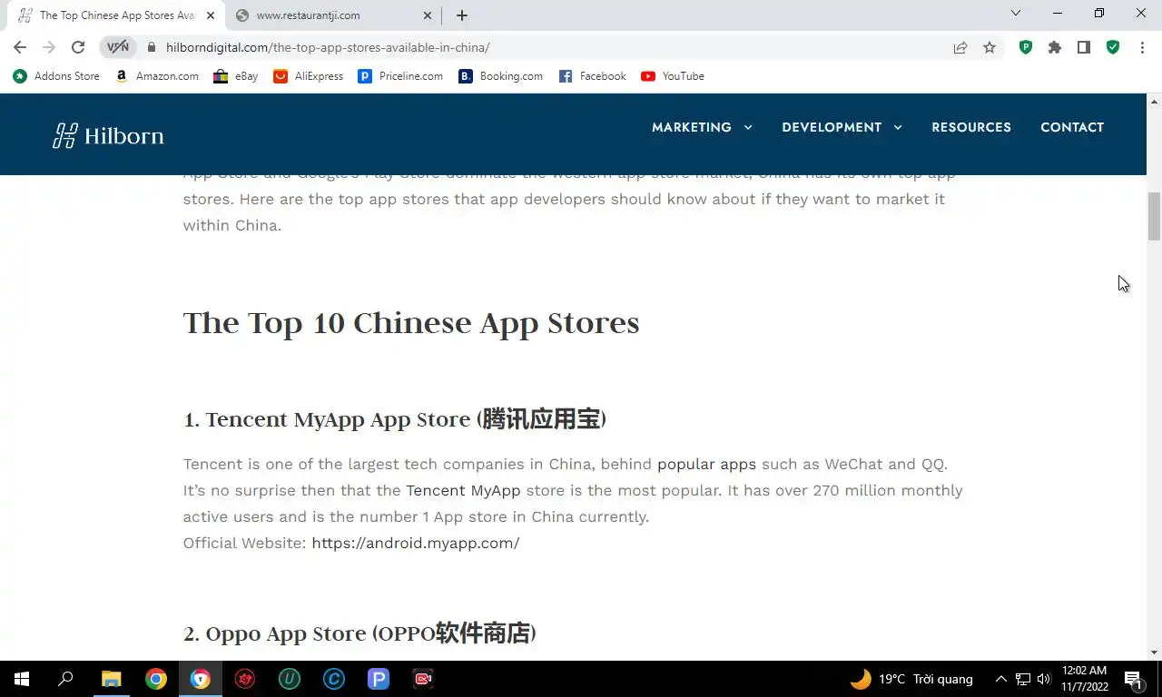Bookmark this page with the star icon

[x=990, y=47]
